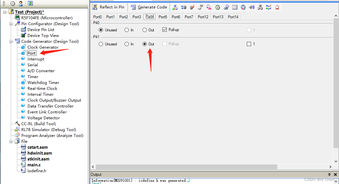Close the Output panel

point(335,175)
